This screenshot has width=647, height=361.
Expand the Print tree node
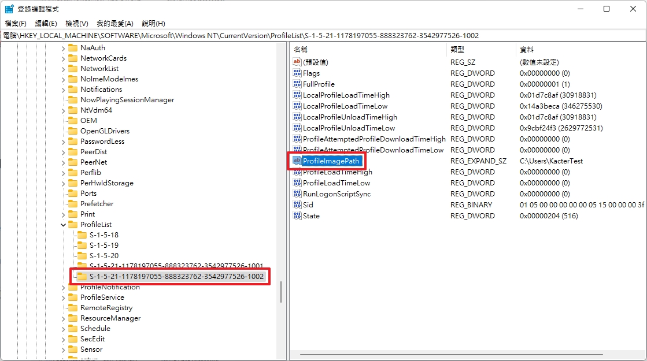click(64, 214)
